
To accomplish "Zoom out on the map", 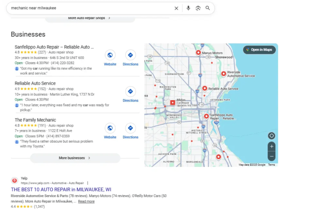I will point(271,156).
